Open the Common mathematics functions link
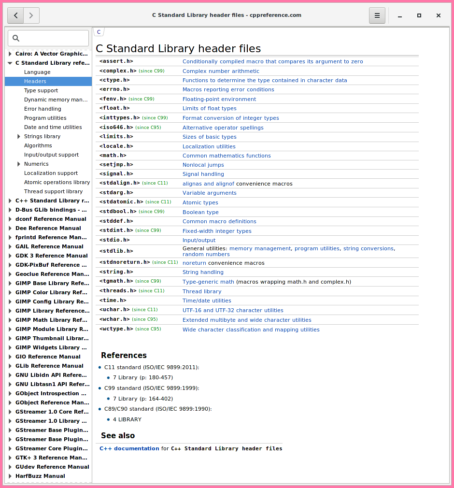This screenshot has height=488, width=454. pyautogui.click(x=227, y=156)
